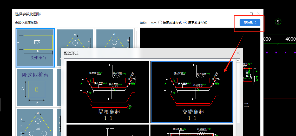Click the 参数化截面类型 label
Screen dimensions: 296x136
tap(27, 23)
